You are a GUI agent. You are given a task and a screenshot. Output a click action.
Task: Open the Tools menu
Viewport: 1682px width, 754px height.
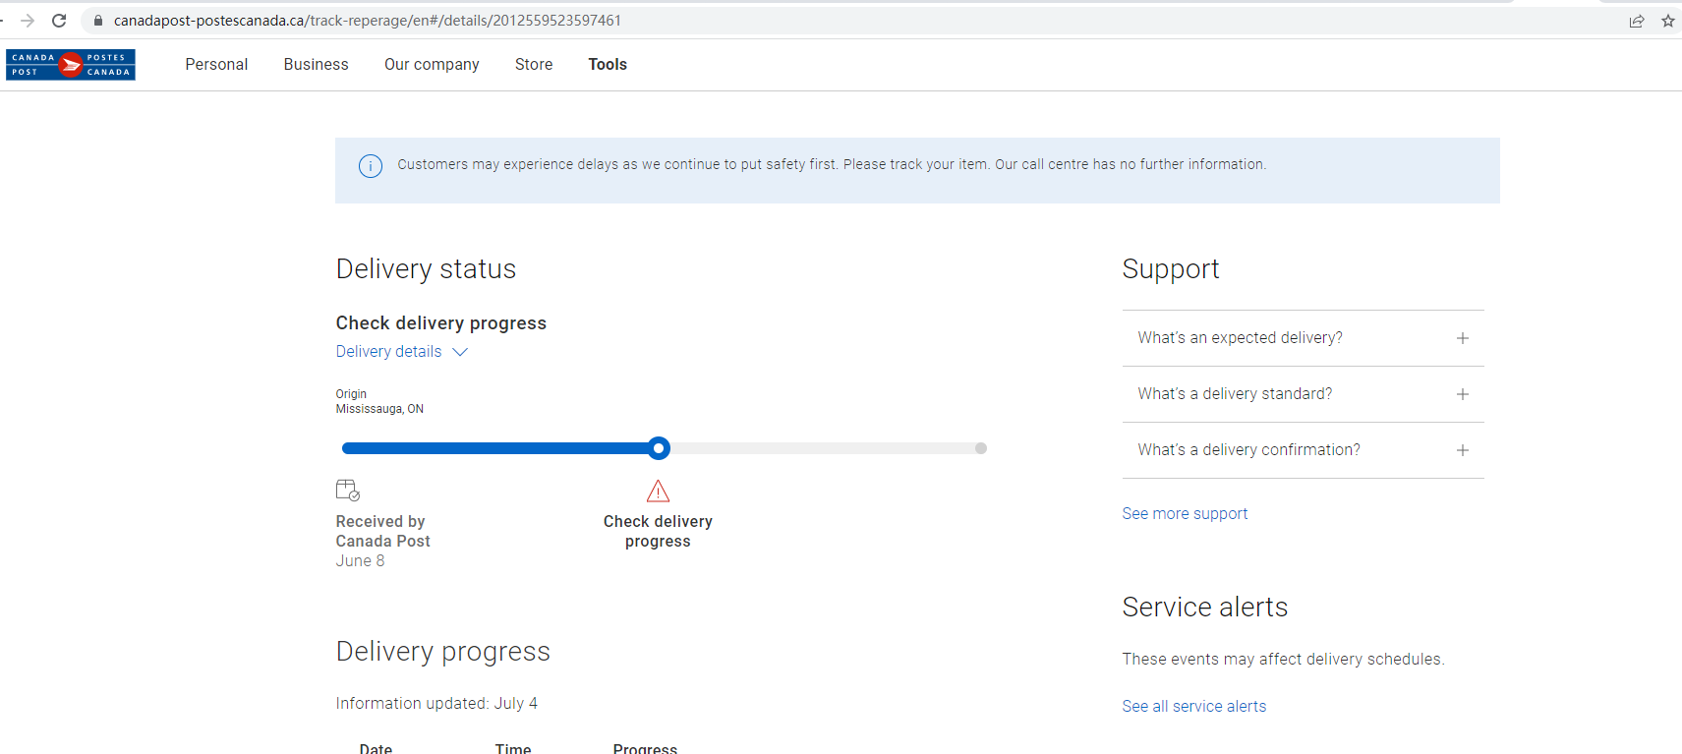(608, 65)
